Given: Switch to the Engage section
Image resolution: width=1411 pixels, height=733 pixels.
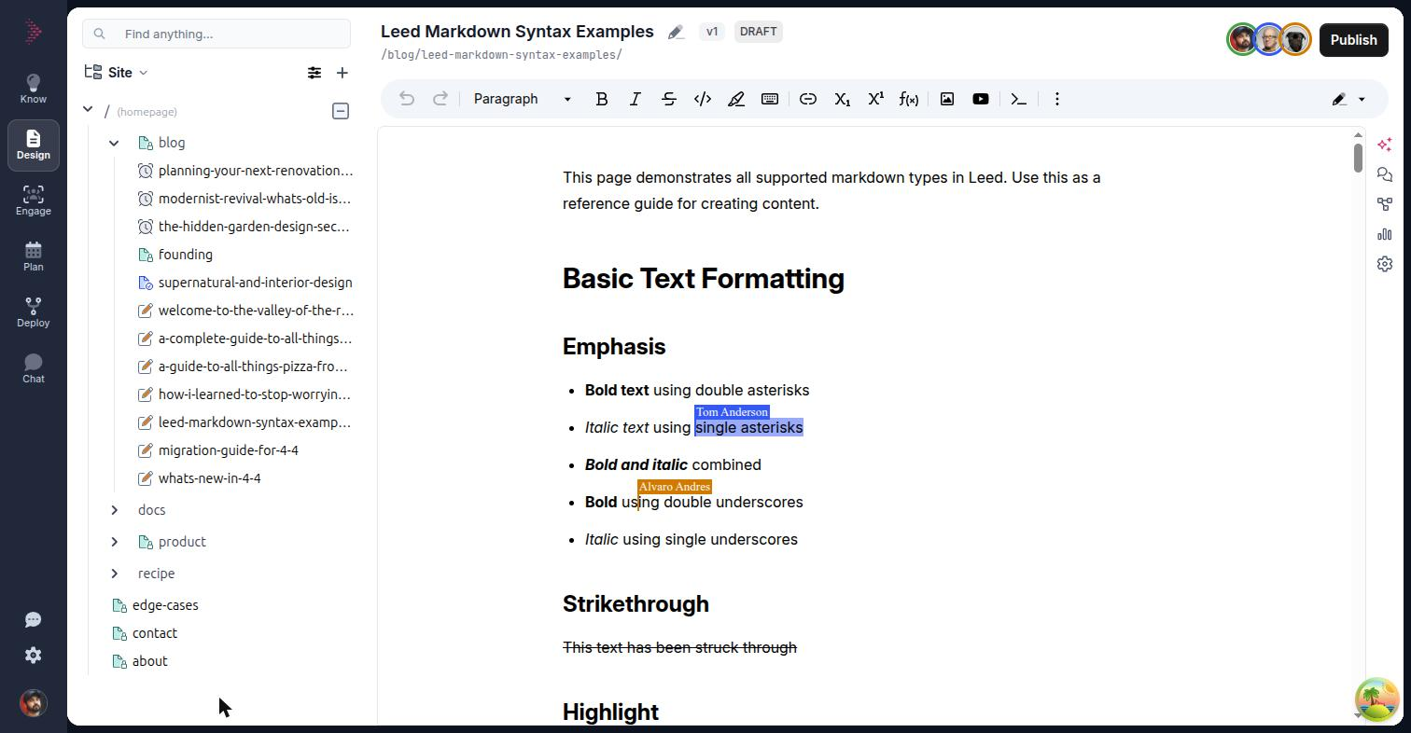Looking at the screenshot, I should [x=34, y=201].
